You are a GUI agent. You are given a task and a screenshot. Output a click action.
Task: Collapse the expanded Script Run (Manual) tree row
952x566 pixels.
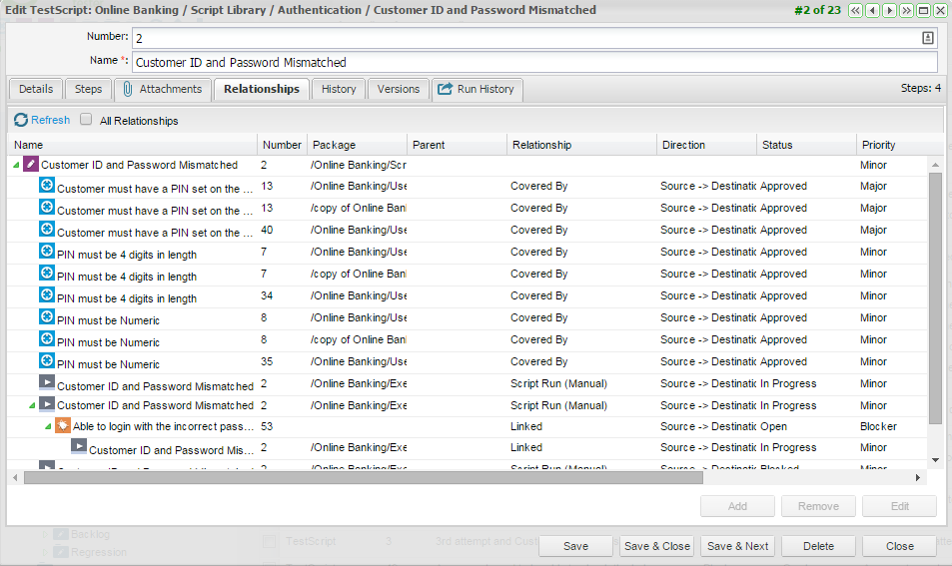(x=32, y=406)
